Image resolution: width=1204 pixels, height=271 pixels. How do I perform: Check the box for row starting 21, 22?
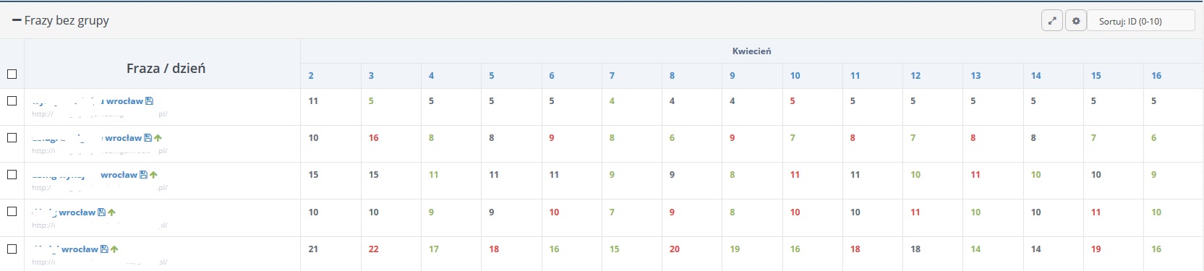(12, 249)
